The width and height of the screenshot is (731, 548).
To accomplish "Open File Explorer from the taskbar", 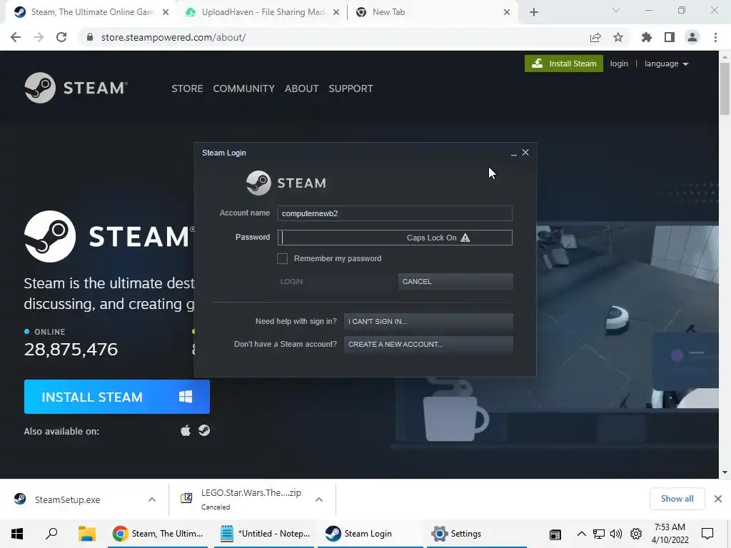I will pyautogui.click(x=86, y=534).
